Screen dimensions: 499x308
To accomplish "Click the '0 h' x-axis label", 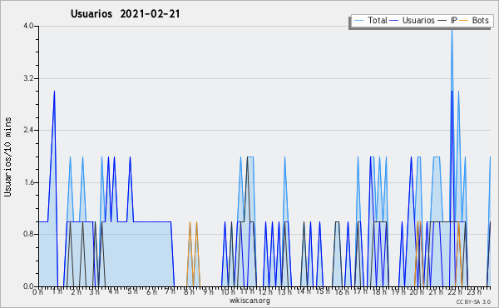I will pyautogui.click(x=37, y=292).
